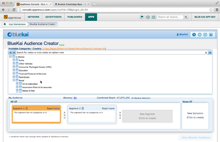This screenshot has width=220, height=142.
Task: Click the browser forward arrow
Action: 9,10
